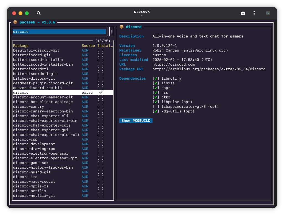Select discord-chat-exporter-plus-cli package
This screenshot has height=215, width=284.
[x=63, y=135]
